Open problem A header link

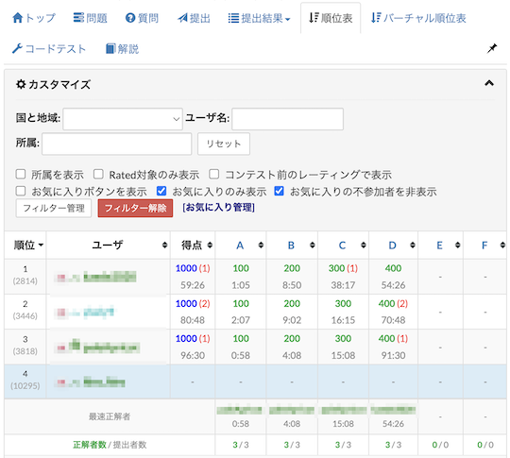pyautogui.click(x=240, y=246)
